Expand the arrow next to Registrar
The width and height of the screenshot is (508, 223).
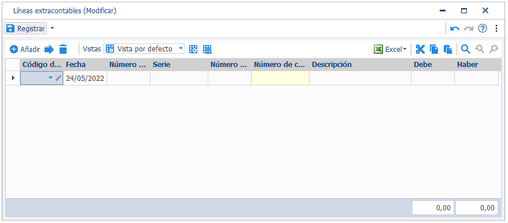53,28
